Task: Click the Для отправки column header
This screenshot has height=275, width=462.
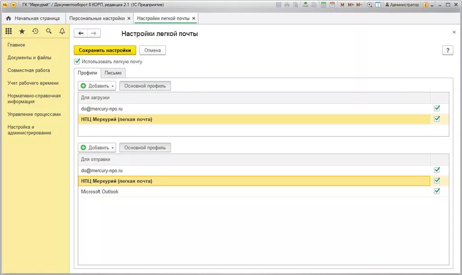Action: (x=254, y=159)
